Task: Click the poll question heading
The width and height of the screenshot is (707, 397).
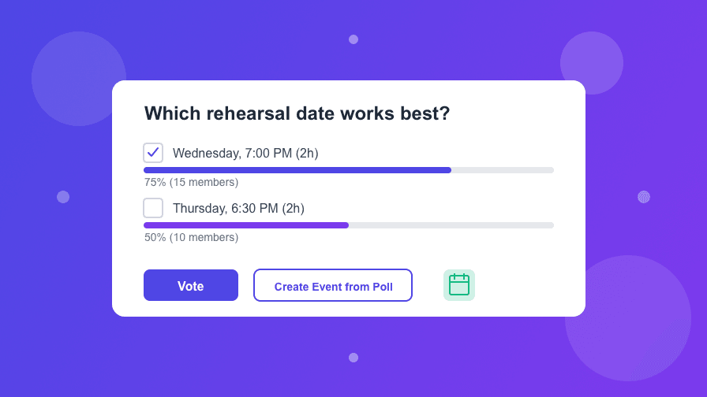Action: (297, 113)
